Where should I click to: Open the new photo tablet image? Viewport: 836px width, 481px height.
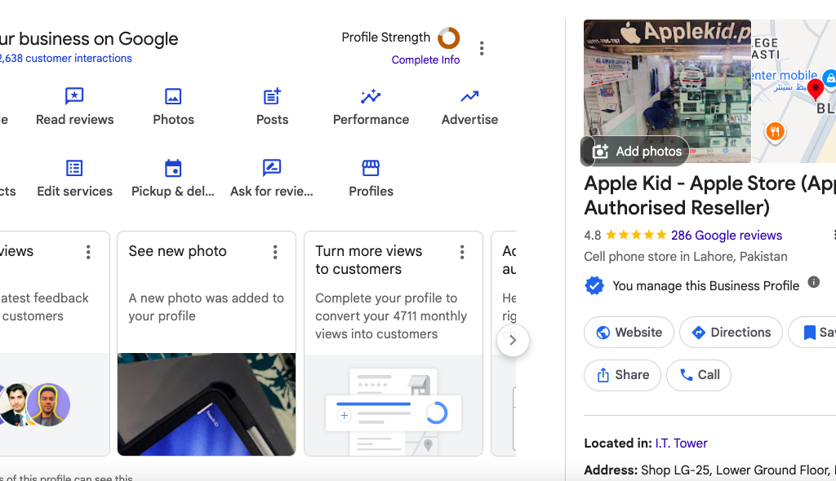point(207,404)
